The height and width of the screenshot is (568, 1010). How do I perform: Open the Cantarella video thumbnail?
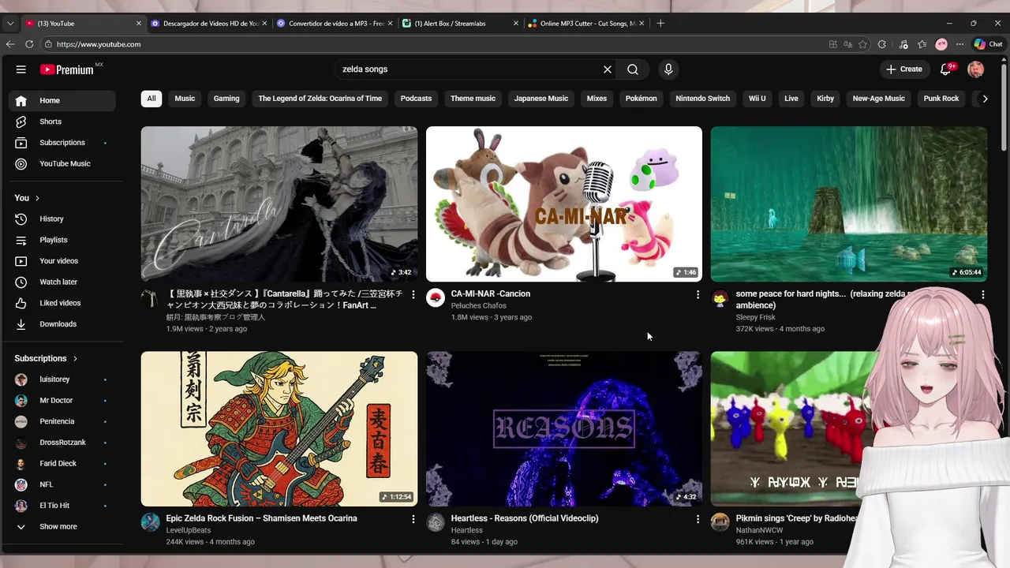(279, 204)
